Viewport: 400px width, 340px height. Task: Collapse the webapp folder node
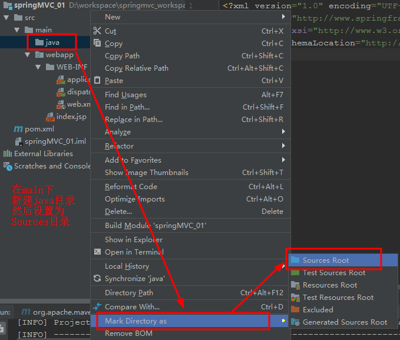click(x=27, y=55)
